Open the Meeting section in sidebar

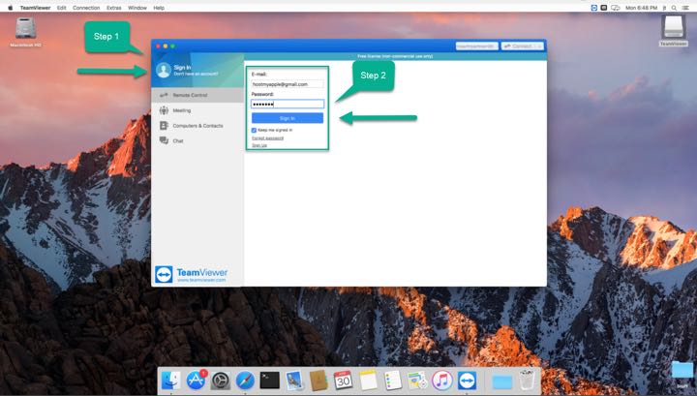197,110
